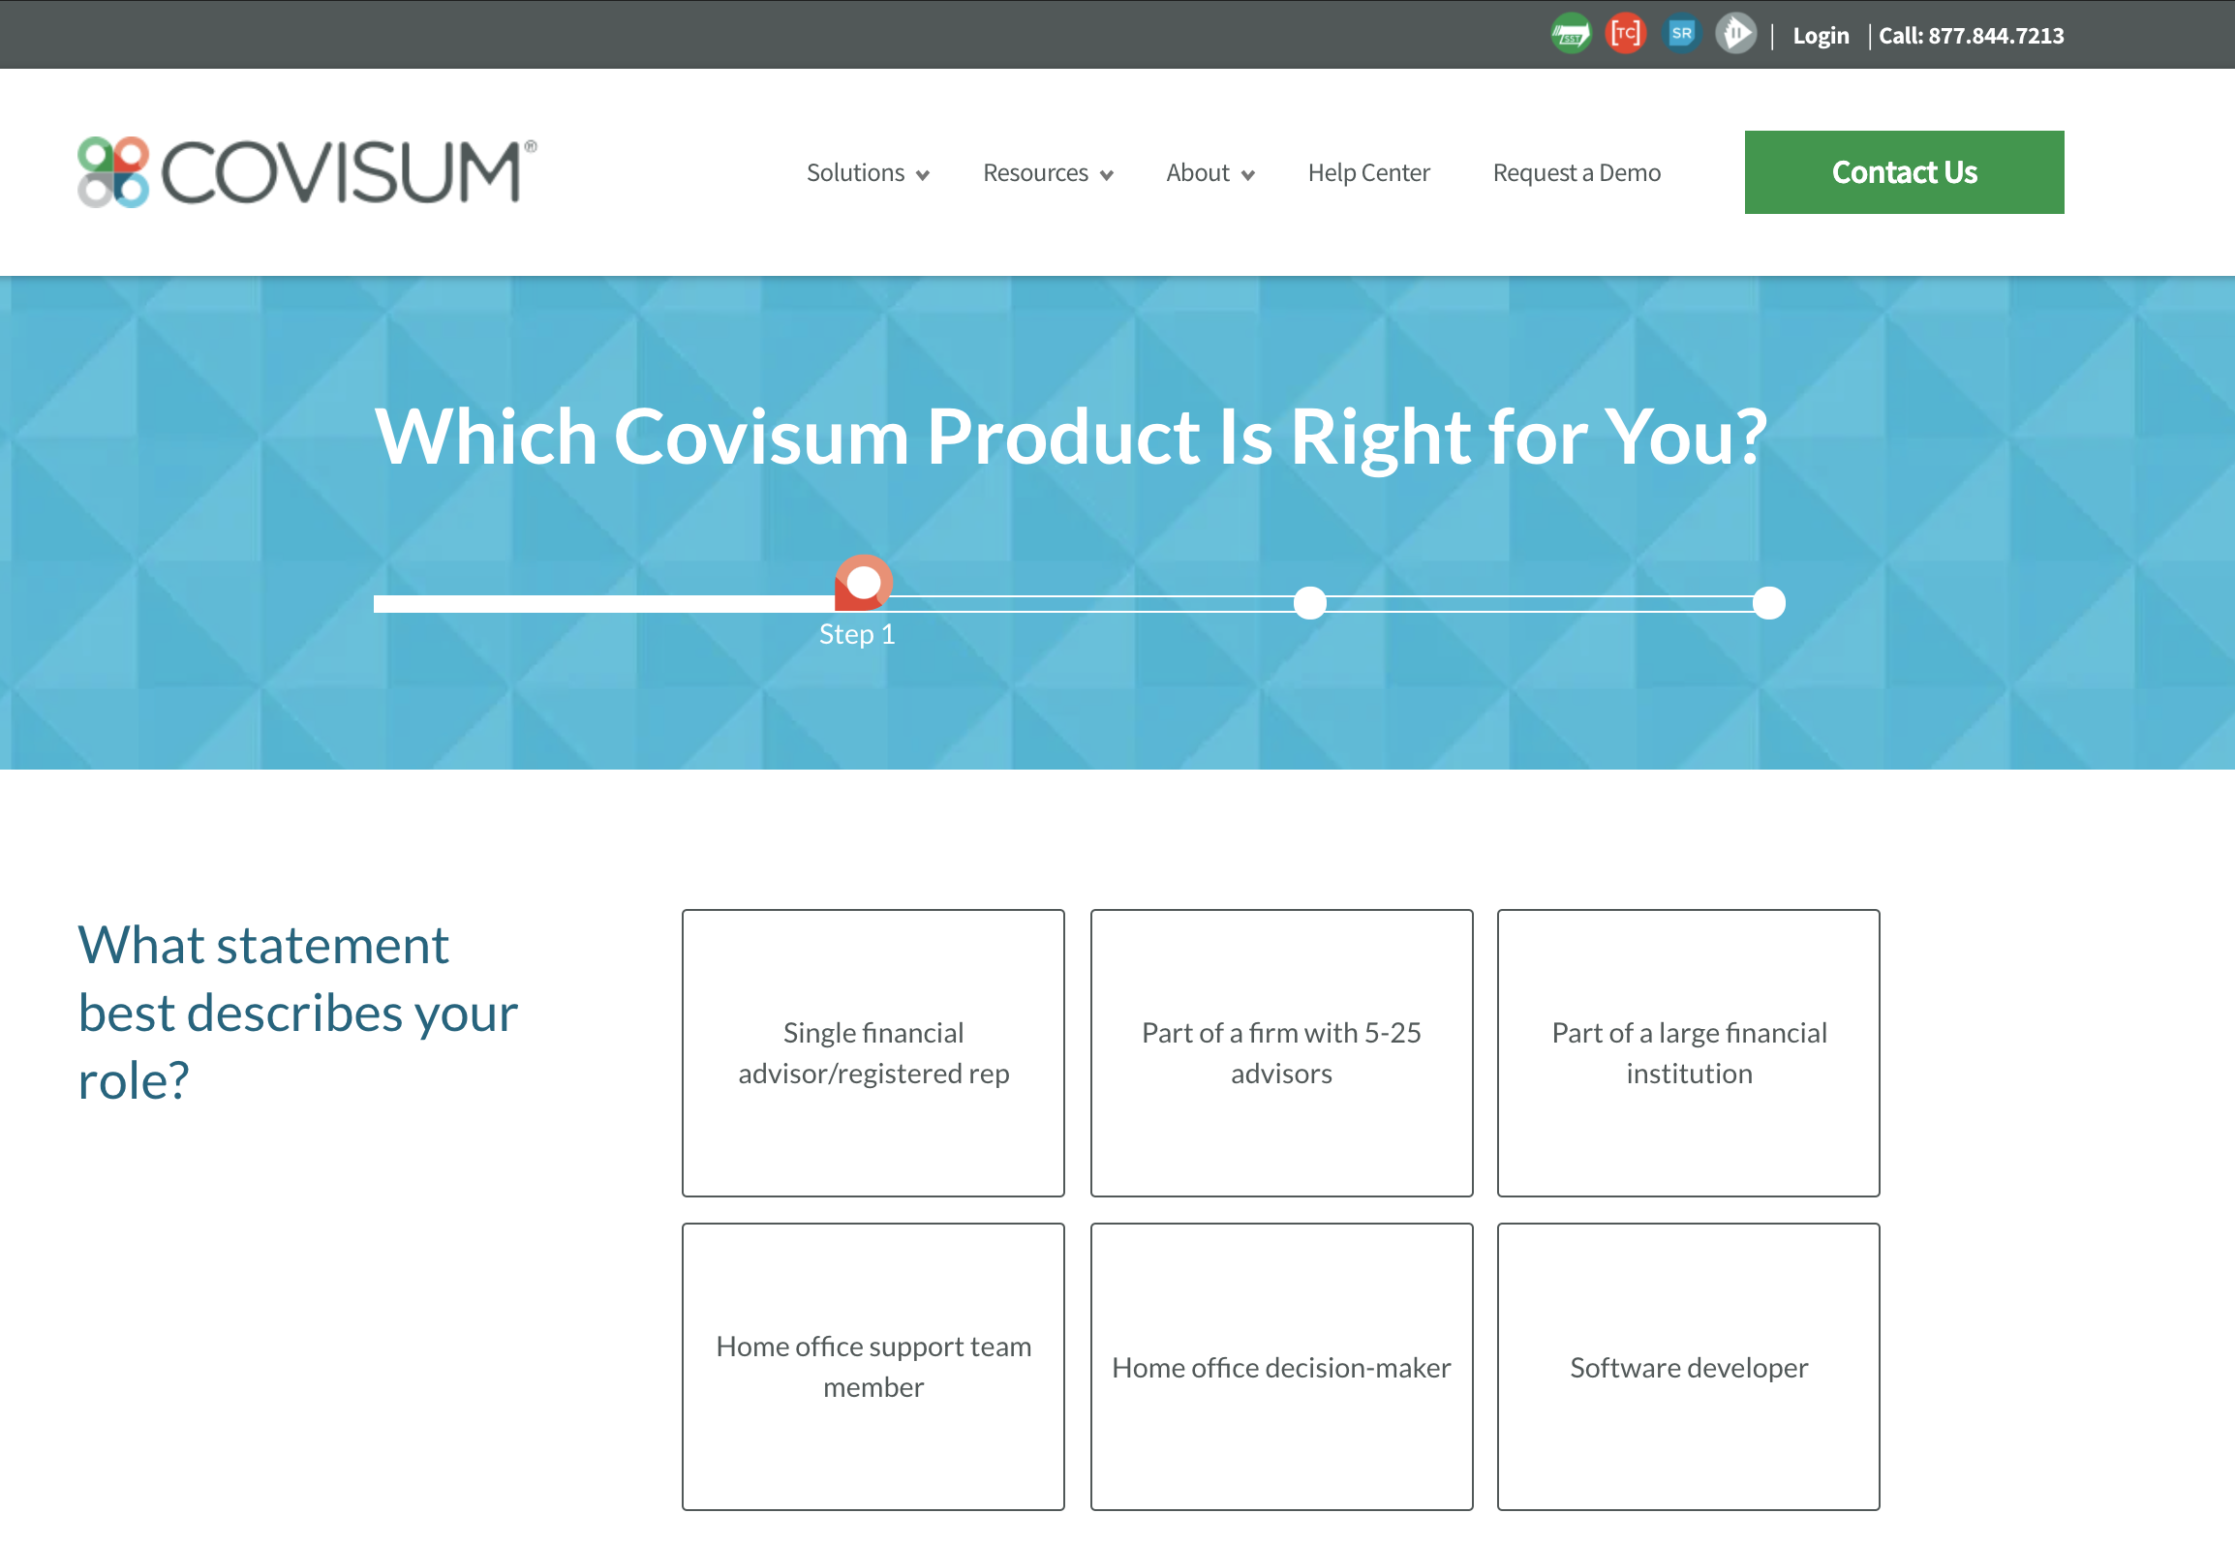
Task: Select Single financial advisor/registered rep
Action: click(873, 1051)
